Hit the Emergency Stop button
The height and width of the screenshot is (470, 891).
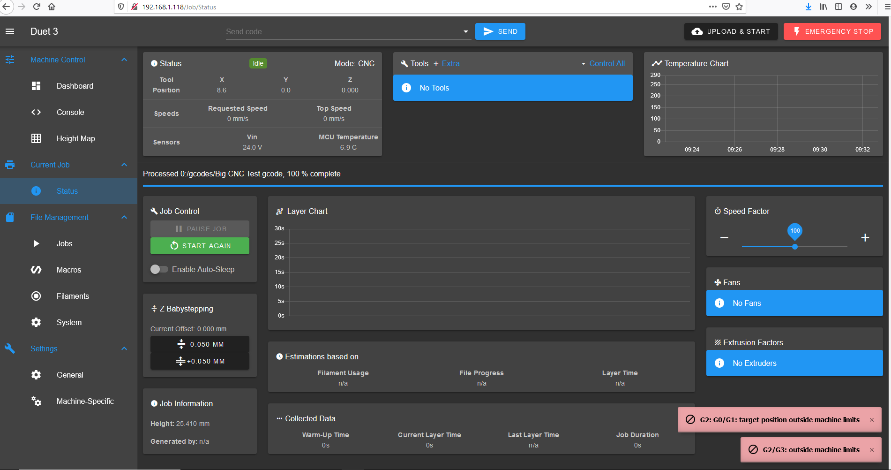pyautogui.click(x=832, y=31)
